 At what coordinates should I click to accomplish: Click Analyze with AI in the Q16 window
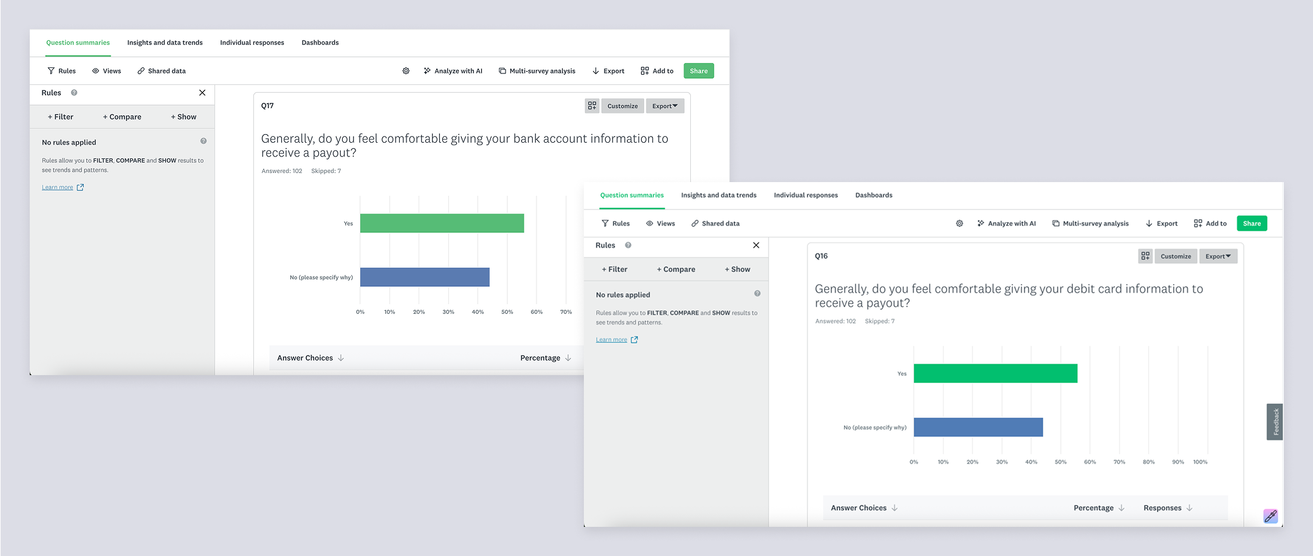click(x=1006, y=223)
